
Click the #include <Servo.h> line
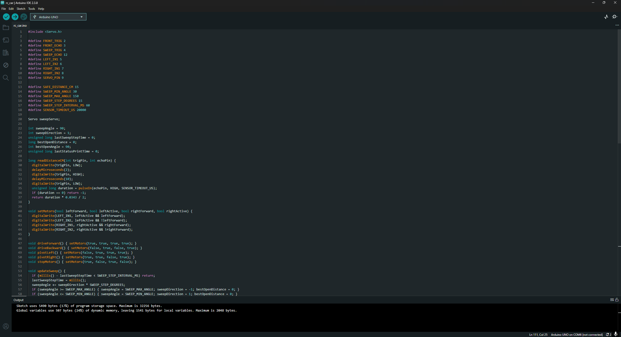point(45,32)
